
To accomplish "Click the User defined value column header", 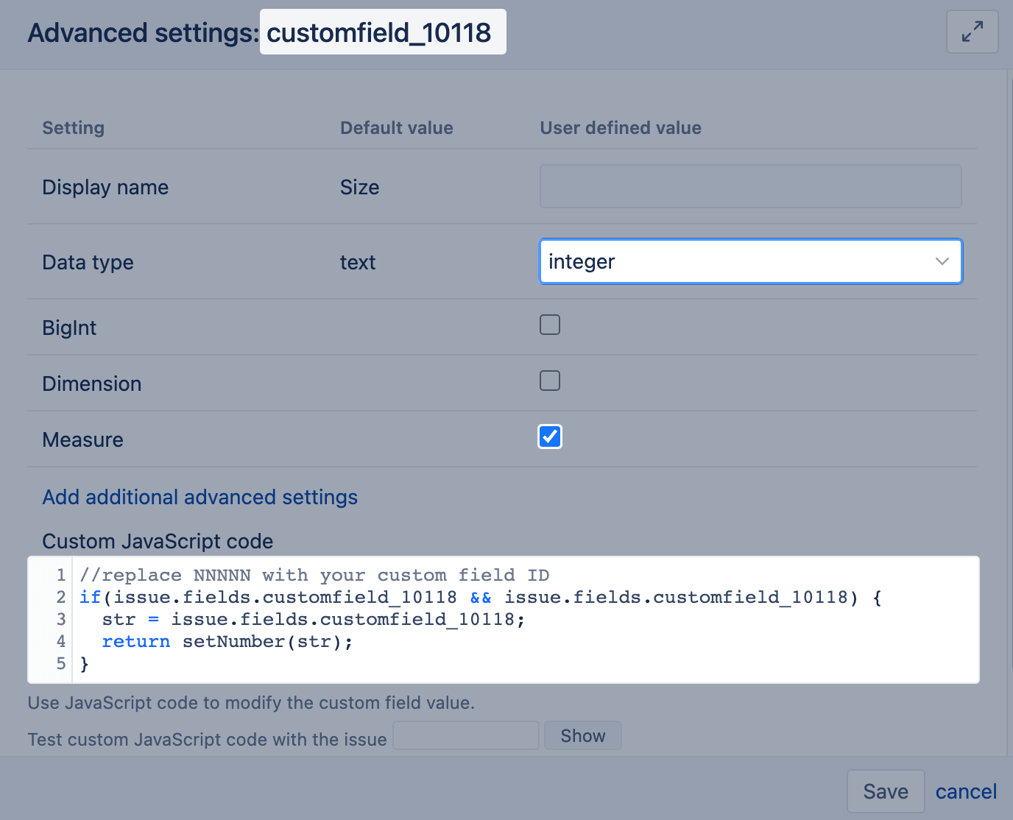I will (x=621, y=127).
